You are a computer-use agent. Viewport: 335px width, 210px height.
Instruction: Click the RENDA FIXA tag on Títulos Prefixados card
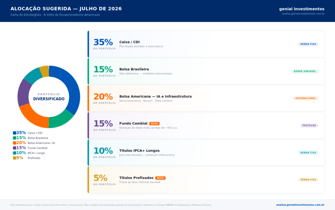tap(308, 180)
